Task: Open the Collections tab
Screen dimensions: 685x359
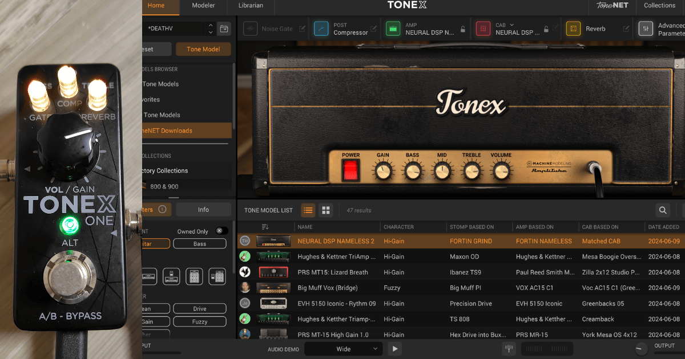Action: click(x=660, y=6)
